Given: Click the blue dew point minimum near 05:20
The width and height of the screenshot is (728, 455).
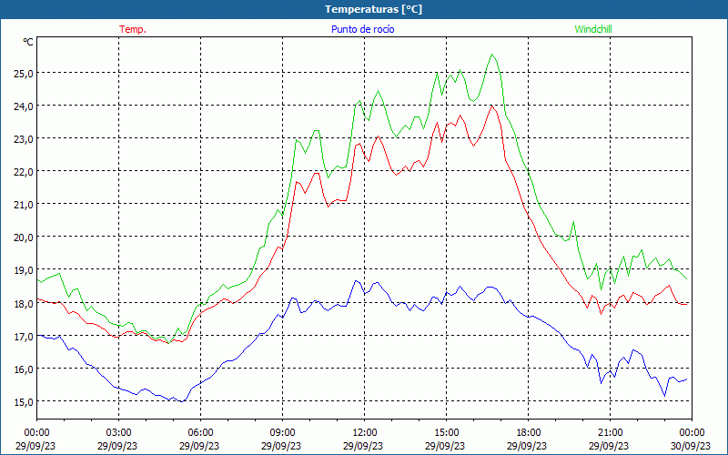Looking at the screenshot, I should click(182, 401).
